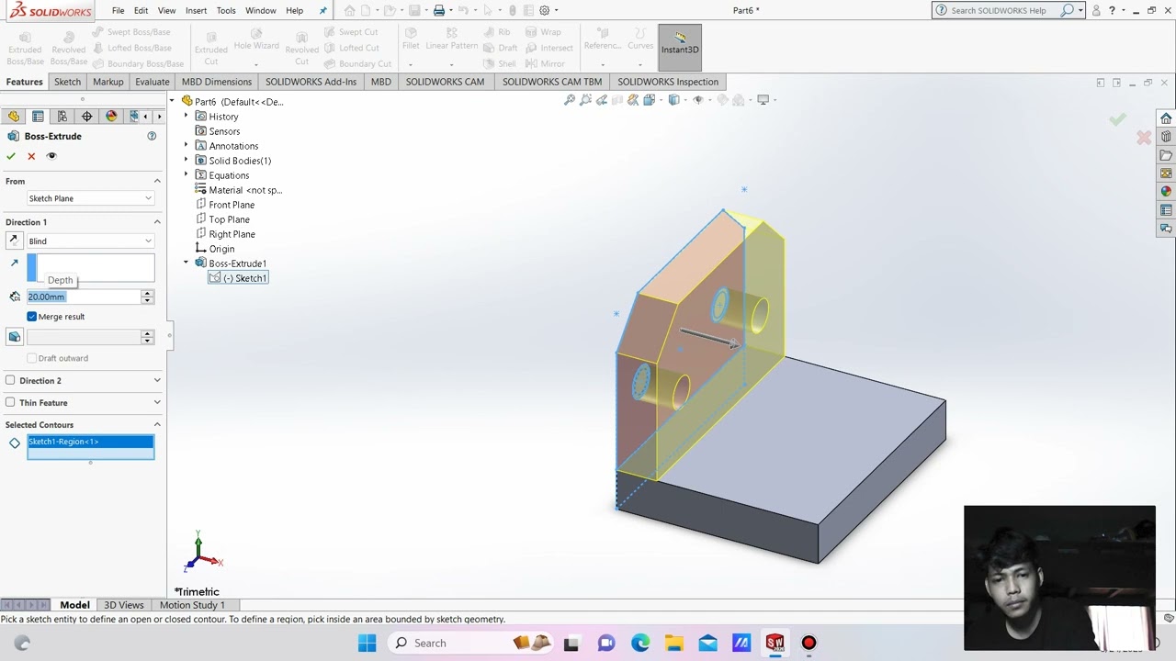The height and width of the screenshot is (661, 1176).
Task: Click the Draft On/Off icon
Action: [14, 337]
